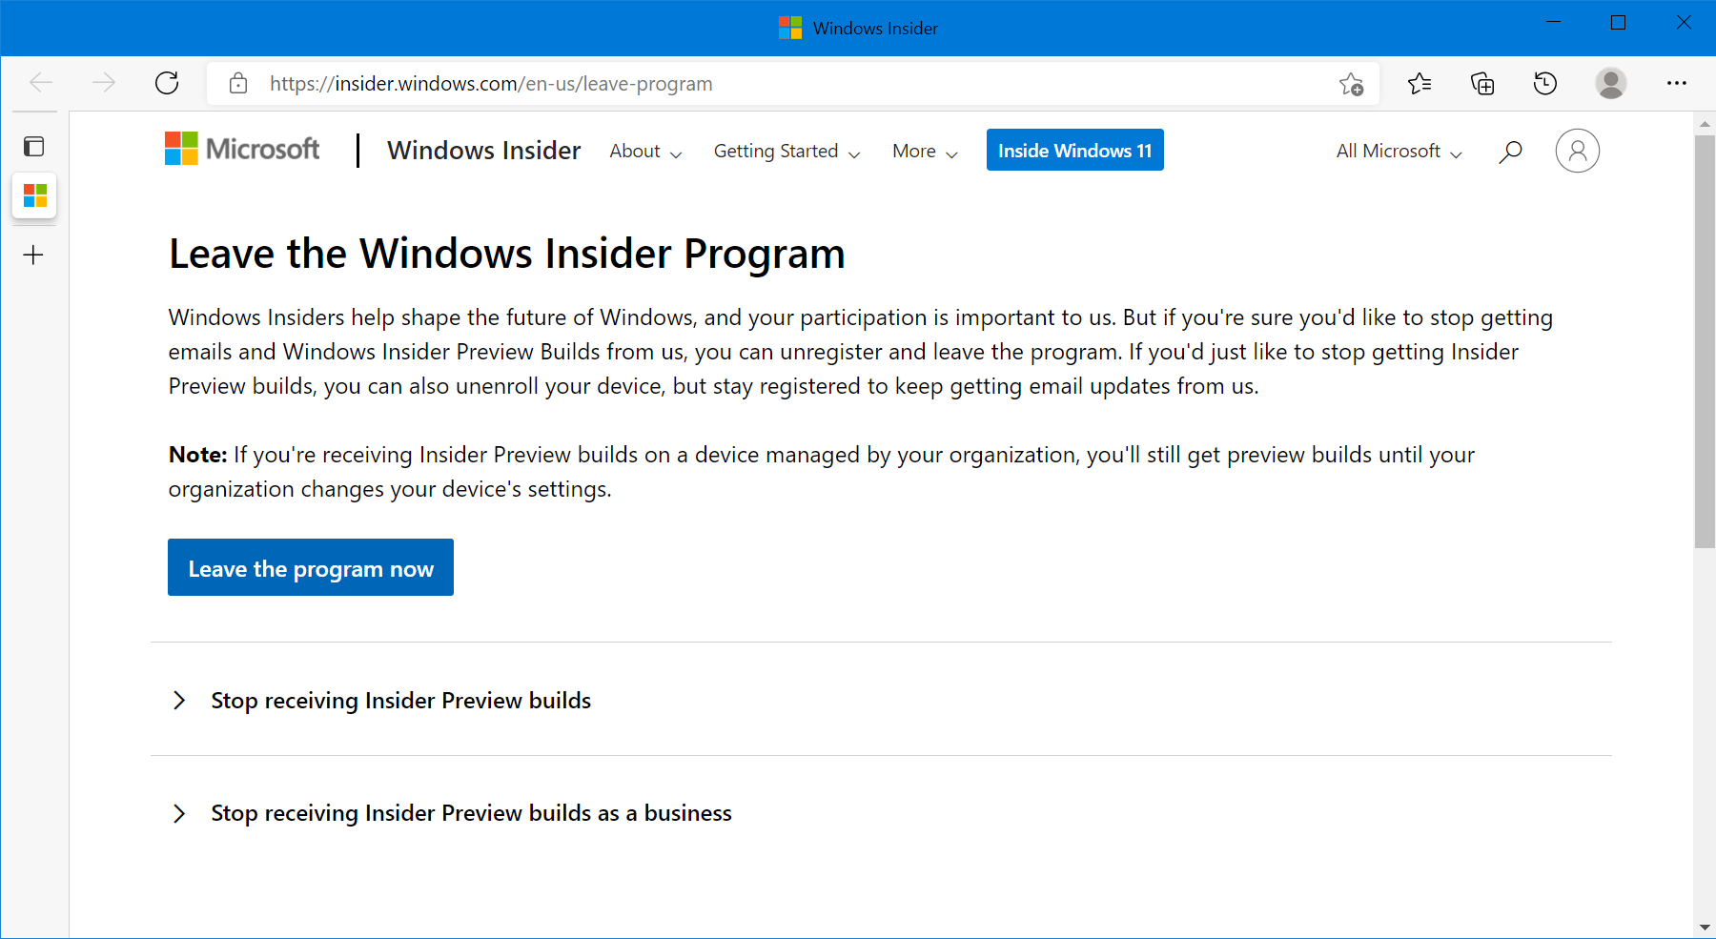The height and width of the screenshot is (939, 1716).
Task: Add this page to favorites star icon
Action: pos(1351,84)
